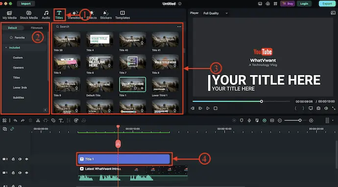Select the text tool in timeline toolbar
This screenshot has height=187, width=338.
(61, 120)
